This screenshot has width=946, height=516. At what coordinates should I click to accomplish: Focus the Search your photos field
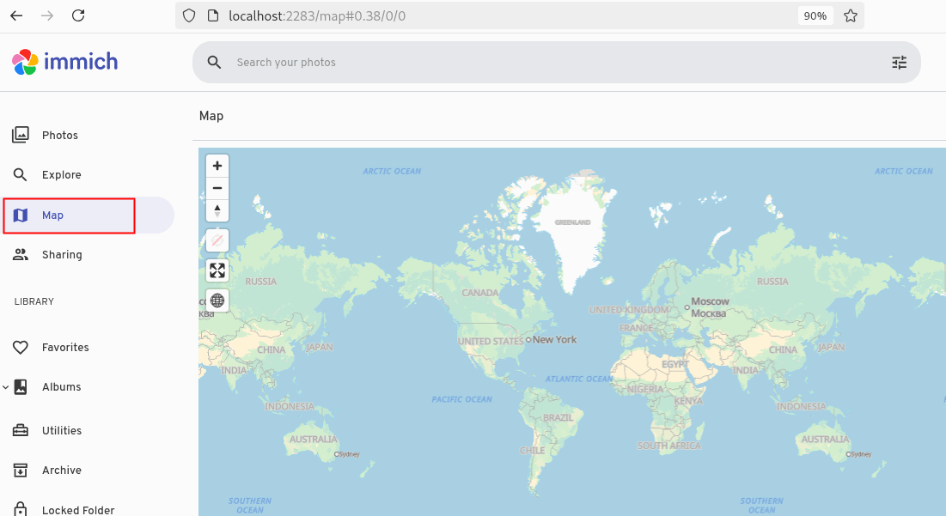550,63
